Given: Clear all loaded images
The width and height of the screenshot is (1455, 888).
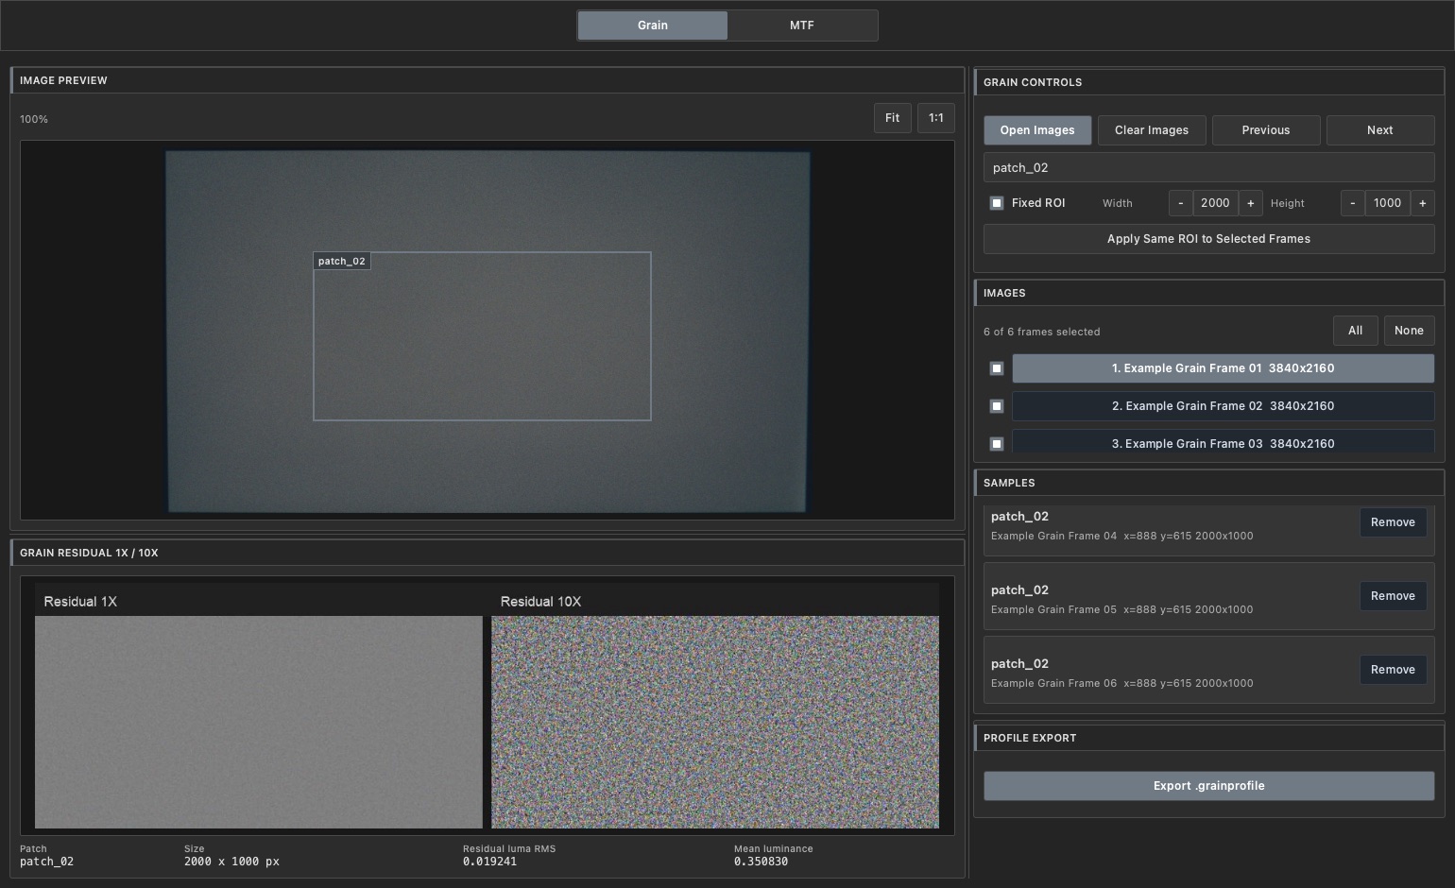Looking at the screenshot, I should [1152, 130].
